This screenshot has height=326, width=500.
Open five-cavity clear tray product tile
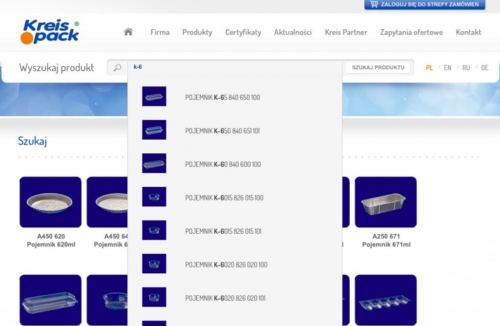(x=386, y=300)
